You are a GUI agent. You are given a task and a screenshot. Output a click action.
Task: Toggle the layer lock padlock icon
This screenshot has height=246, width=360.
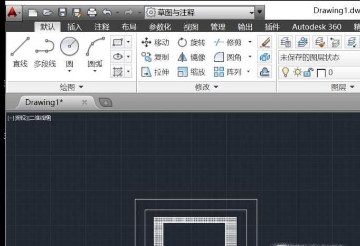pyautogui.click(x=308, y=72)
